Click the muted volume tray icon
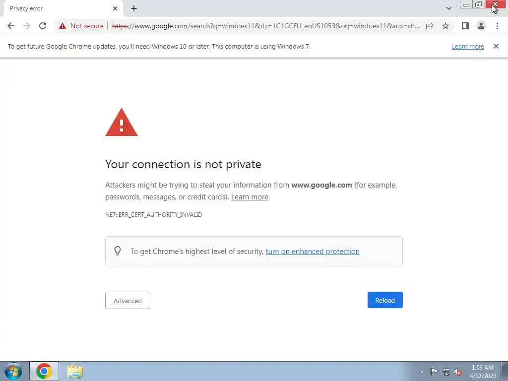 pos(458,372)
